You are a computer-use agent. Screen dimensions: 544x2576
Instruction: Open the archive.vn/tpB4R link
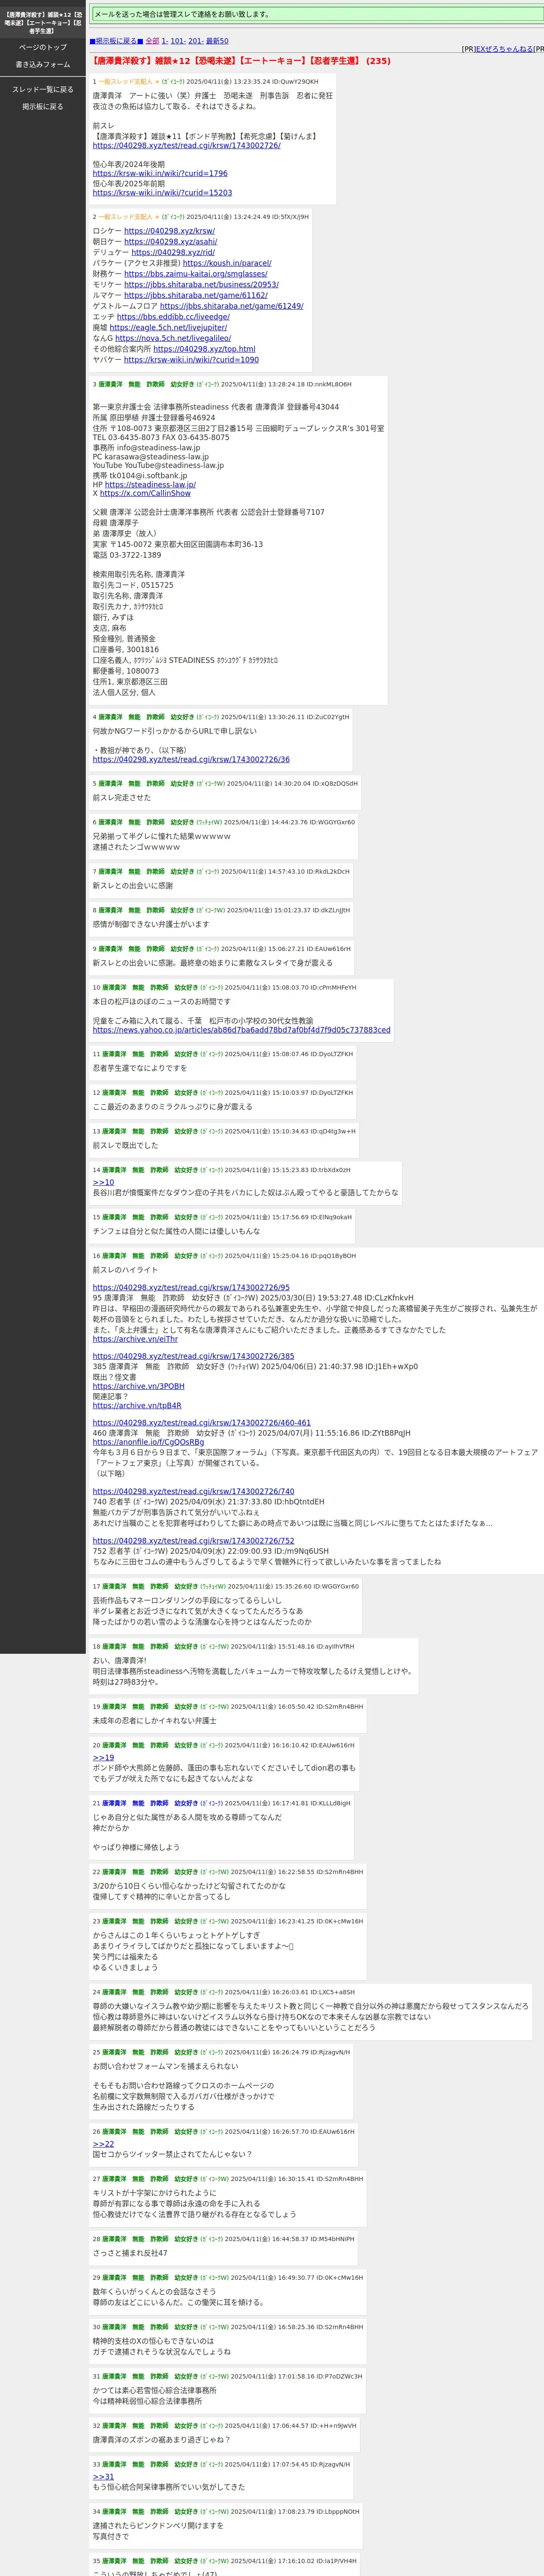coord(137,1406)
